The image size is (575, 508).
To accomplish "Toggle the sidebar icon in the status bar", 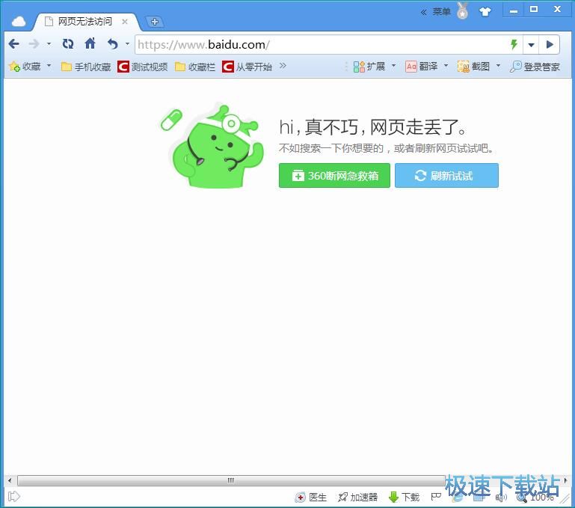I will tap(13, 497).
